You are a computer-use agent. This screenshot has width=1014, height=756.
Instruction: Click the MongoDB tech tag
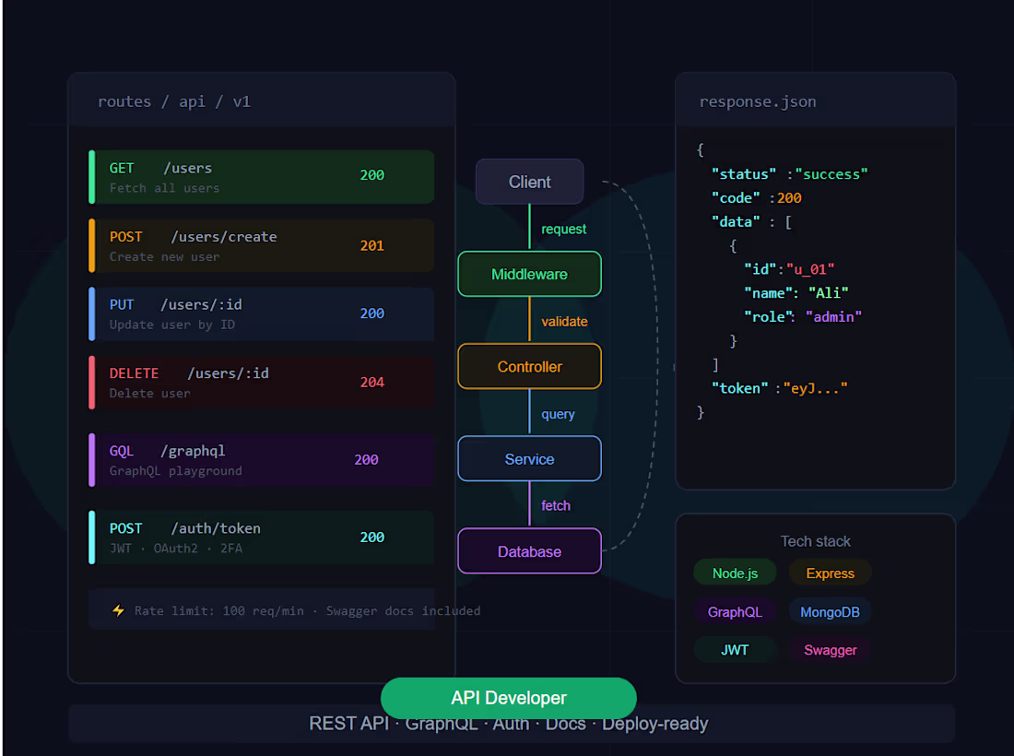[831, 612]
